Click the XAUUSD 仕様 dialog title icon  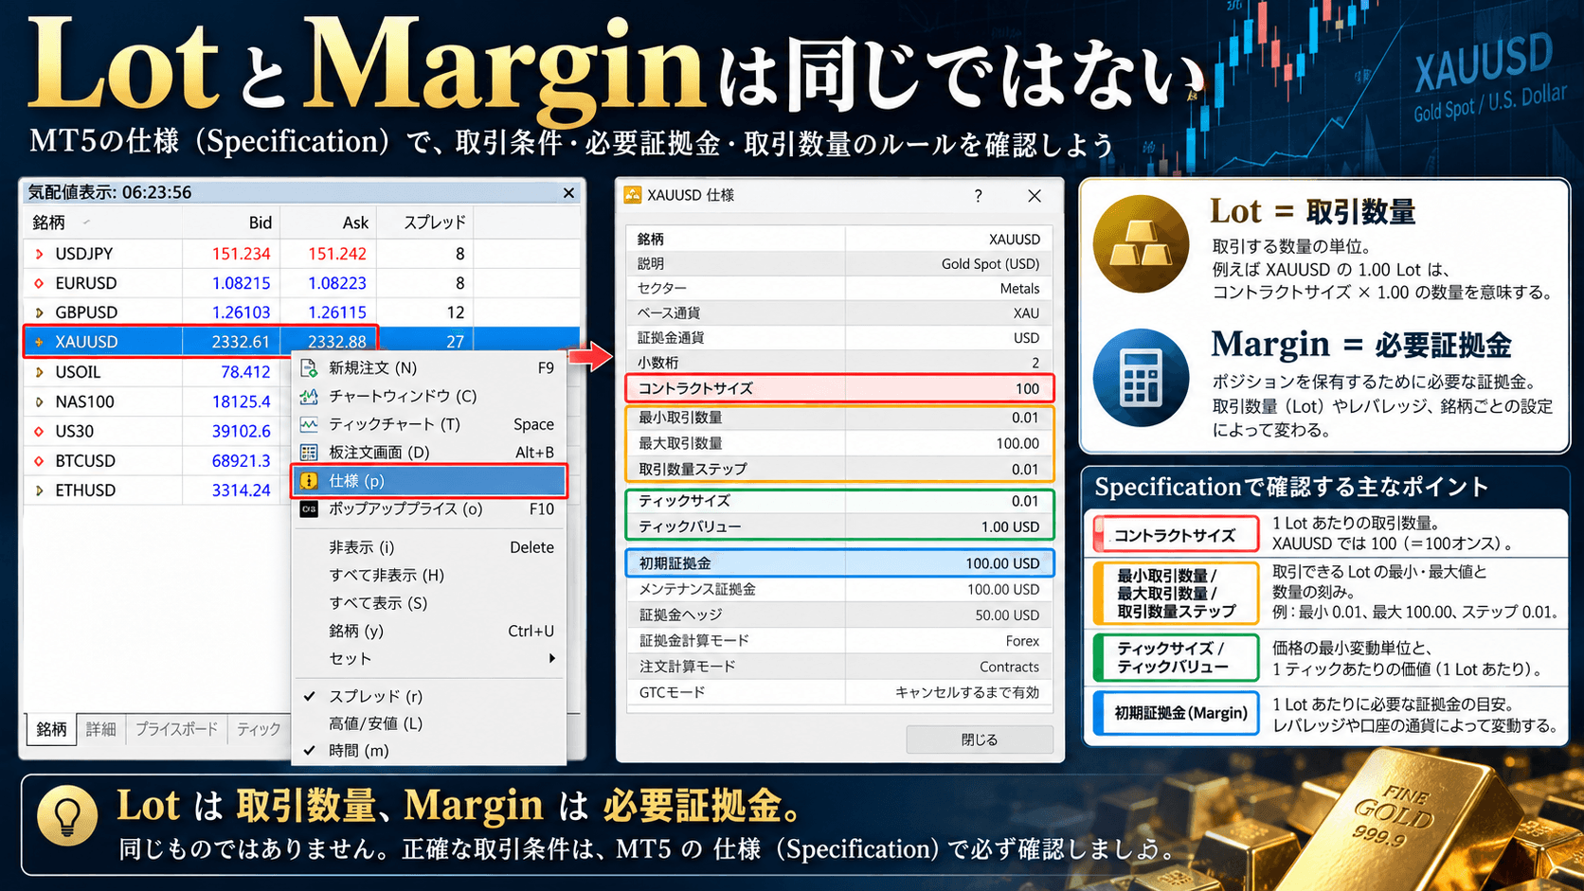[x=632, y=195]
